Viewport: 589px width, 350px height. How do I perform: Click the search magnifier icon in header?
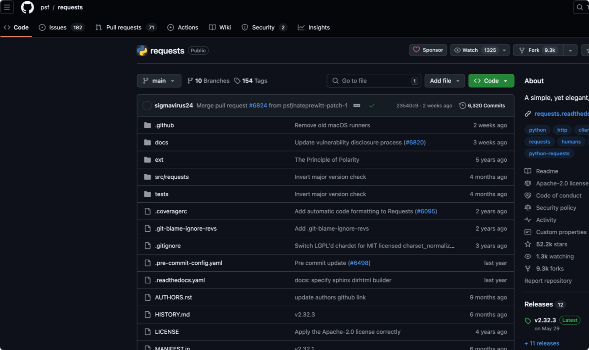580,7
